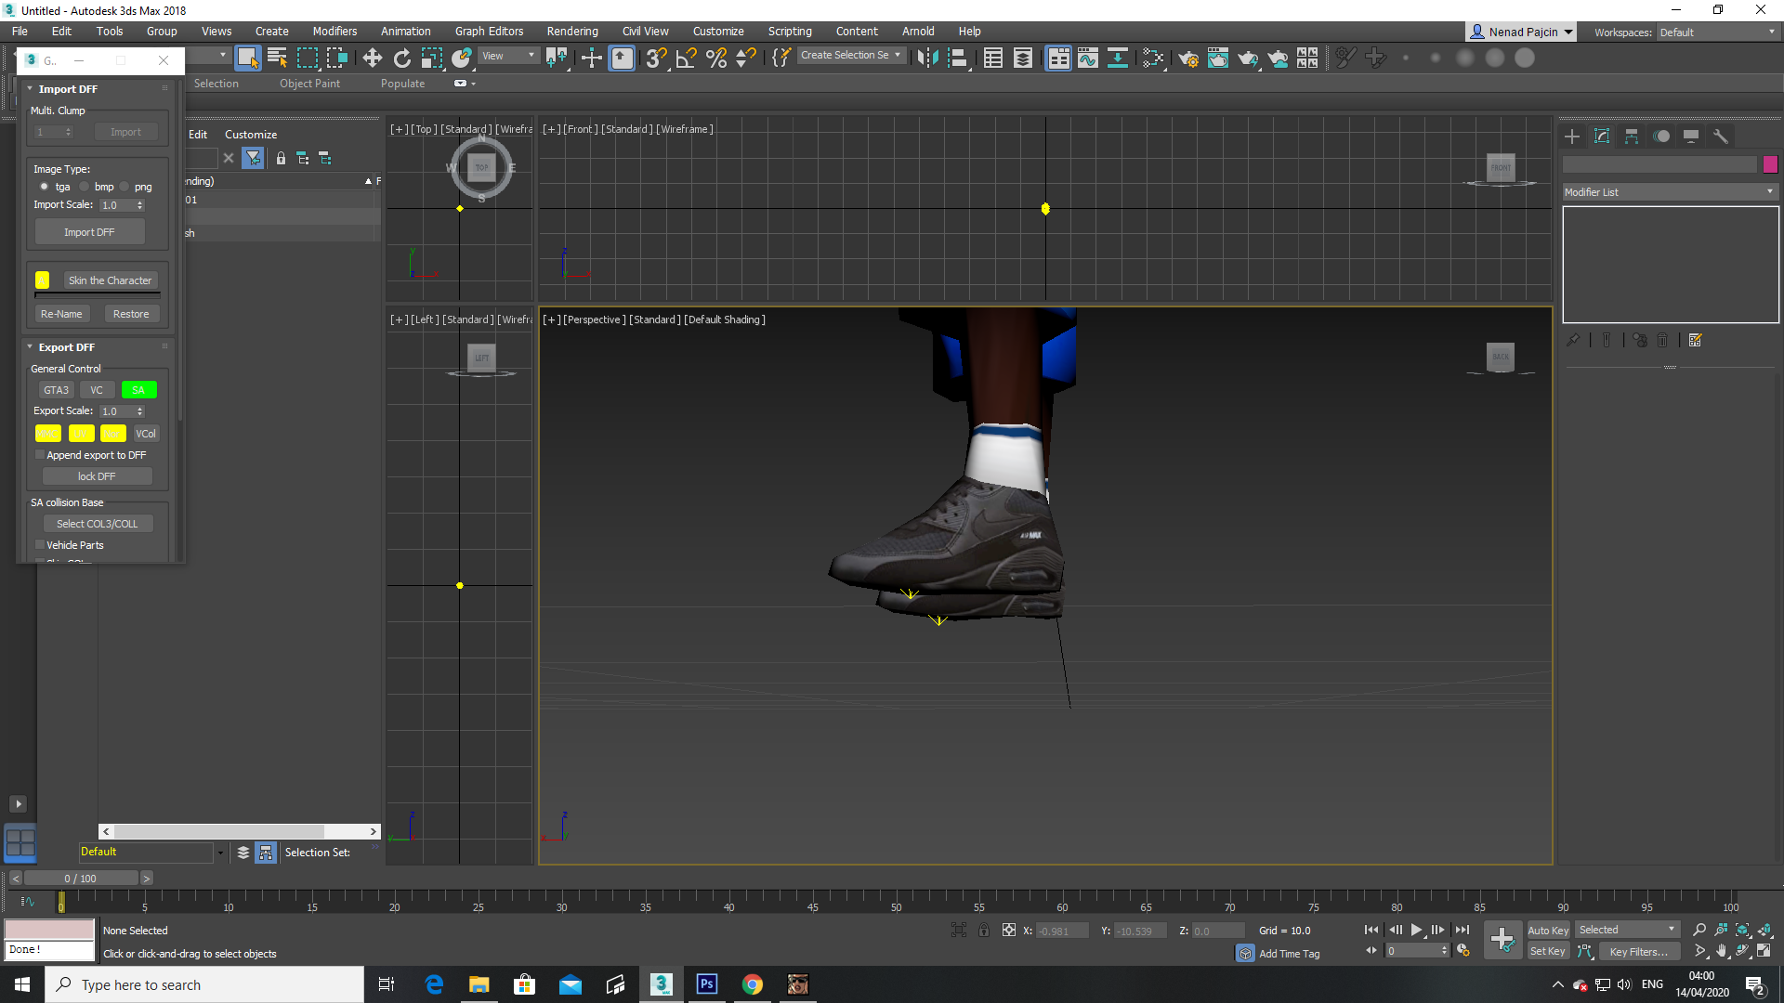Toggle the 3D Snaps tool
Viewport: 1784px width, 1003px height.
coord(657,58)
